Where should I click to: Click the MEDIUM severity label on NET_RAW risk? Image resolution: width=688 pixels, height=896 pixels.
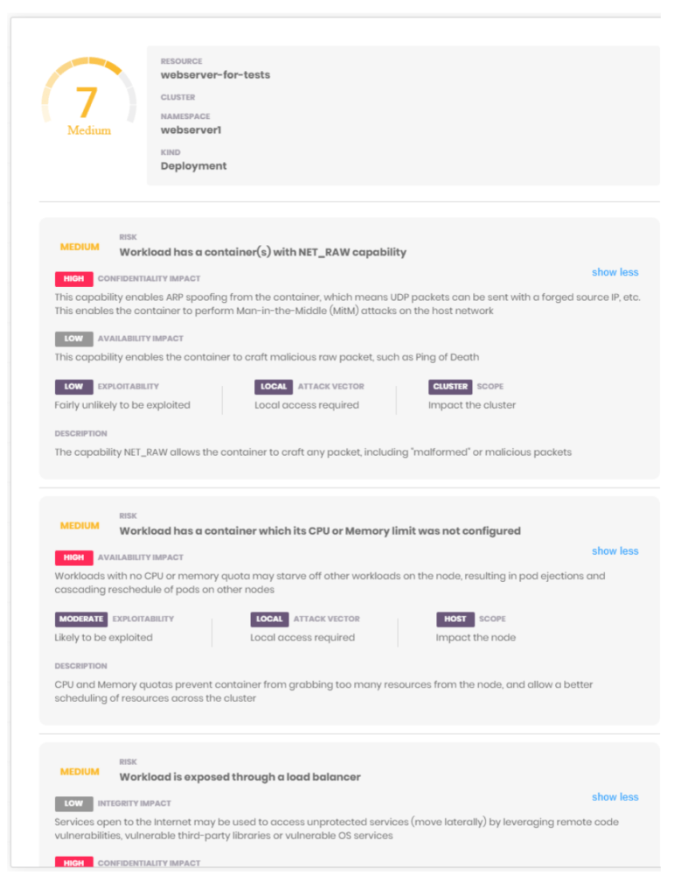[80, 248]
